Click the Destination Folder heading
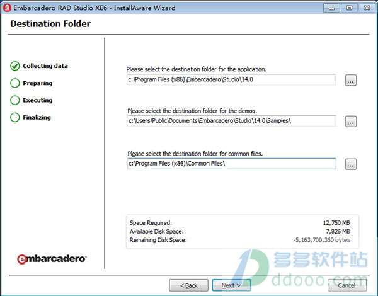Screen dimensions: 378x296 coord(50,24)
